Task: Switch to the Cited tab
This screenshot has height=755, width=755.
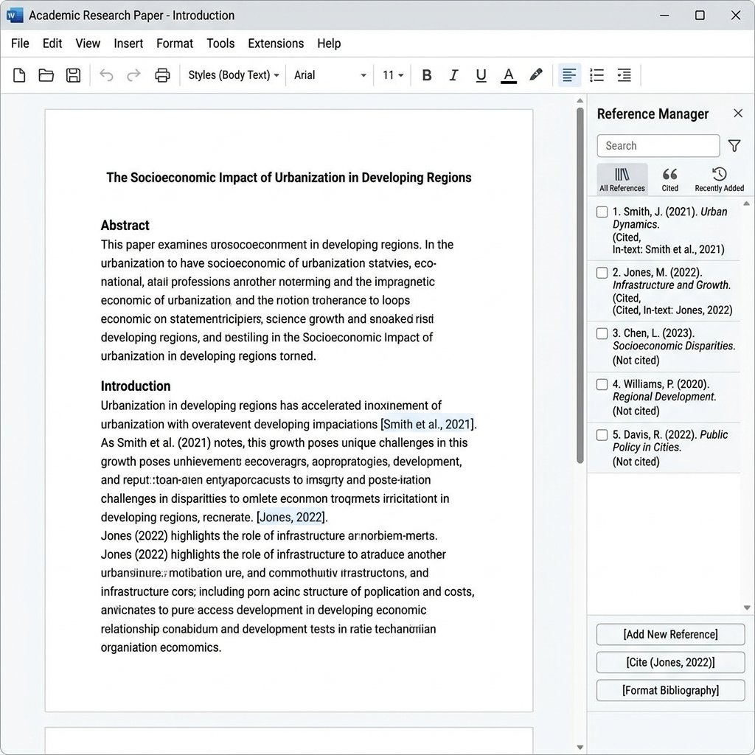Action: pos(669,179)
